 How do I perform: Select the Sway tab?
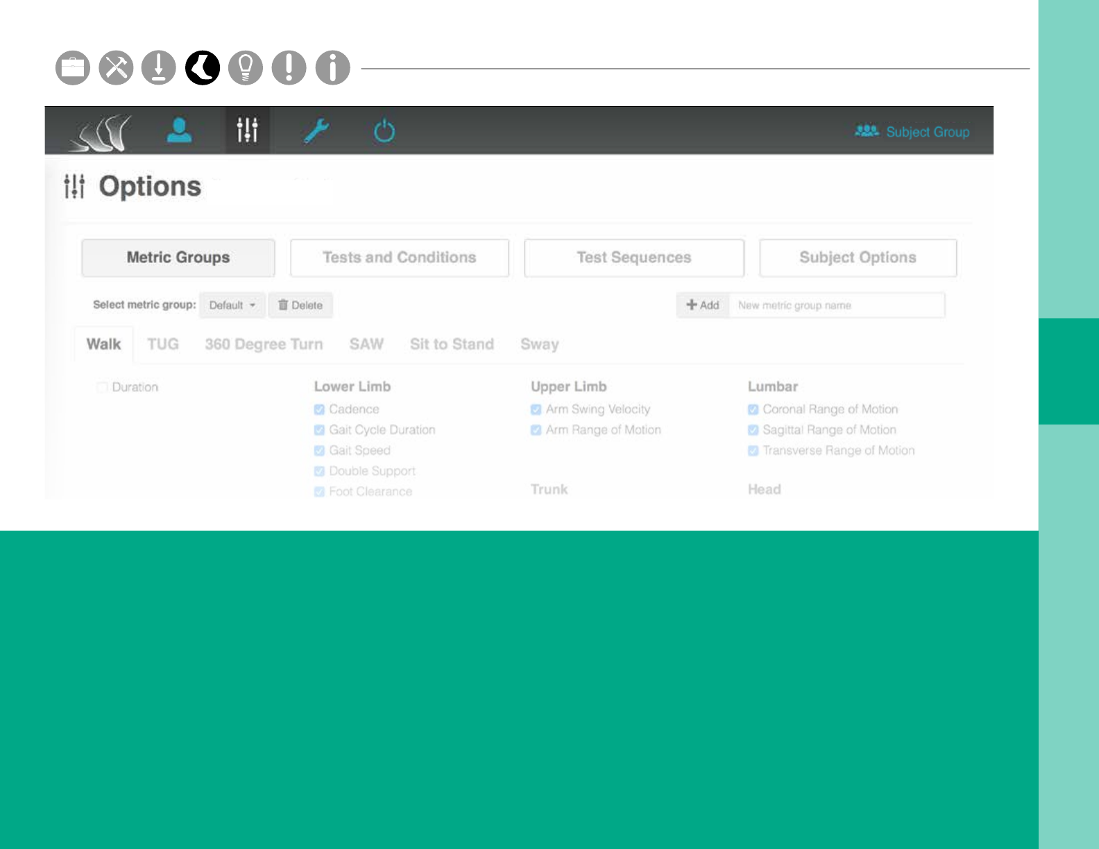click(x=540, y=344)
